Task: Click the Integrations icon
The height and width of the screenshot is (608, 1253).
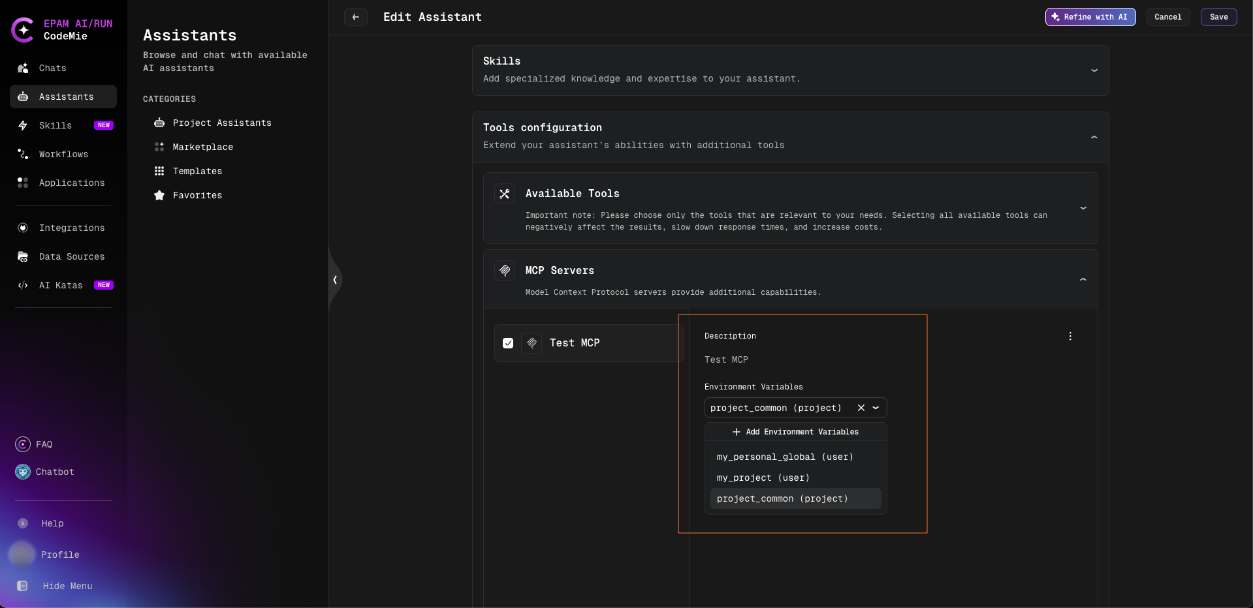Action: [x=23, y=228]
